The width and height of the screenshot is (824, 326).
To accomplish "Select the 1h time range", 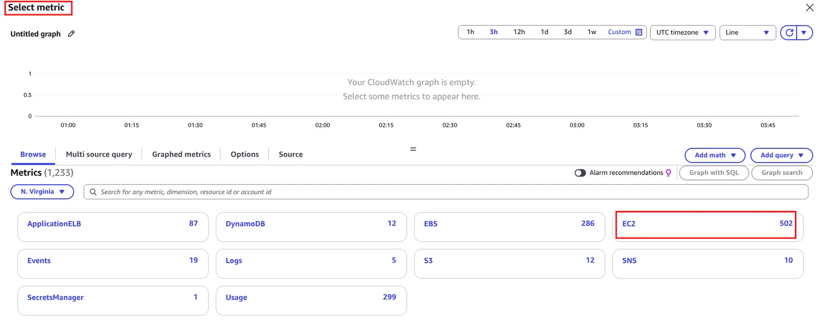I will coord(470,32).
